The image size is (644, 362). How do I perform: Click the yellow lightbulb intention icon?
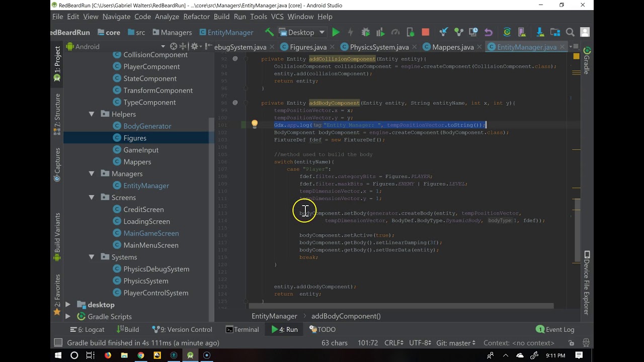tap(255, 124)
